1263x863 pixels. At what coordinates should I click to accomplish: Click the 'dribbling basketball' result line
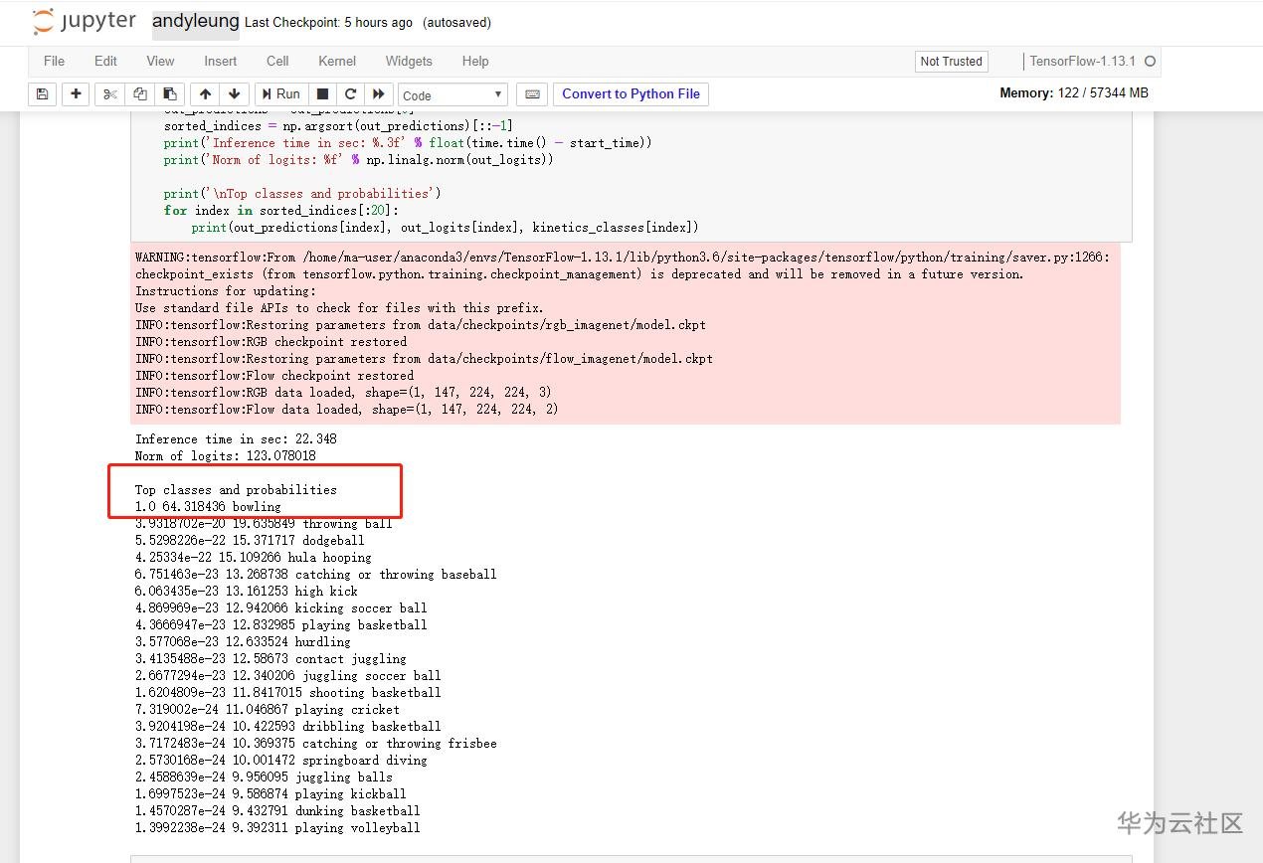288,727
